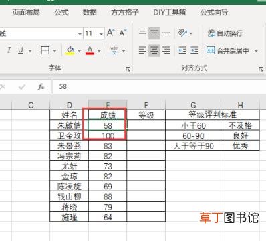Cancel the formula bar entry X
Image resolution: width=266 pixels, height=241 pixels.
(x=3, y=86)
